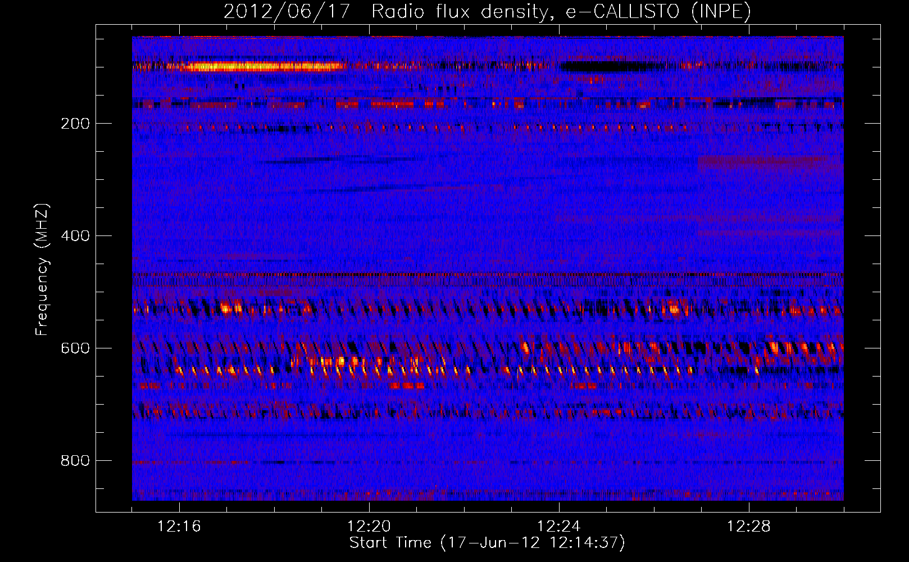Click the 'Start Time (17-Jun-12 12:14:37)' axis label

[487, 543]
